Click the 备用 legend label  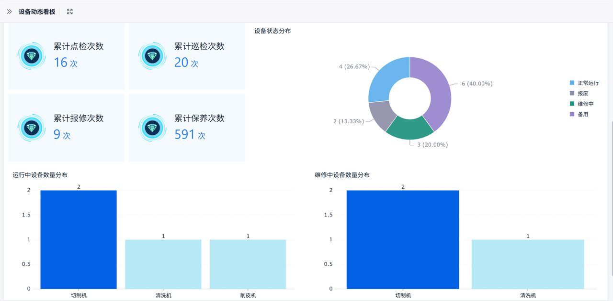[x=583, y=114]
